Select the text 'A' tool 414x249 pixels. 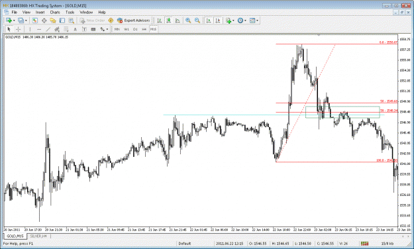(x=75, y=29)
